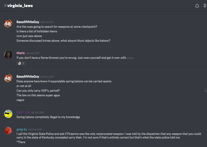
Task: Open Marie's username profile link
Action: (21, 53)
